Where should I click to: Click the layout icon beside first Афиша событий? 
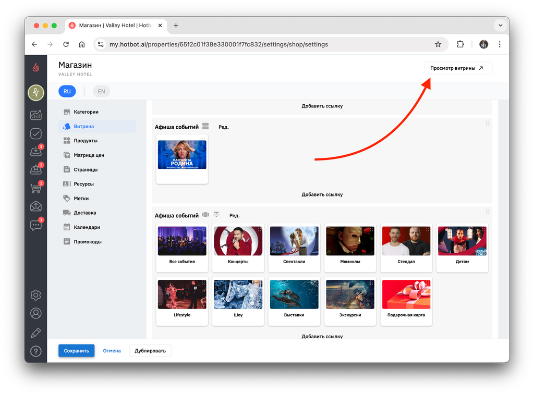pyautogui.click(x=205, y=126)
